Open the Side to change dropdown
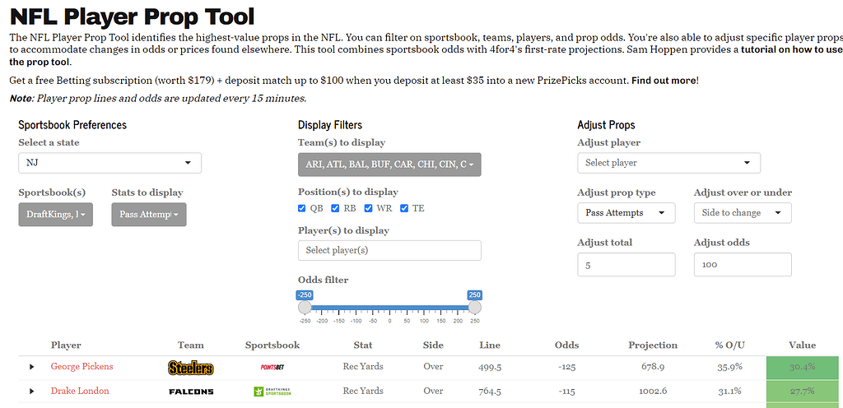The image size is (843, 408). coord(743,212)
